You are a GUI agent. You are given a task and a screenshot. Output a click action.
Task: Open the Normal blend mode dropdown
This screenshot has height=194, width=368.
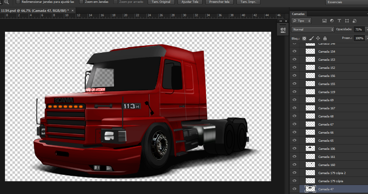point(313,30)
